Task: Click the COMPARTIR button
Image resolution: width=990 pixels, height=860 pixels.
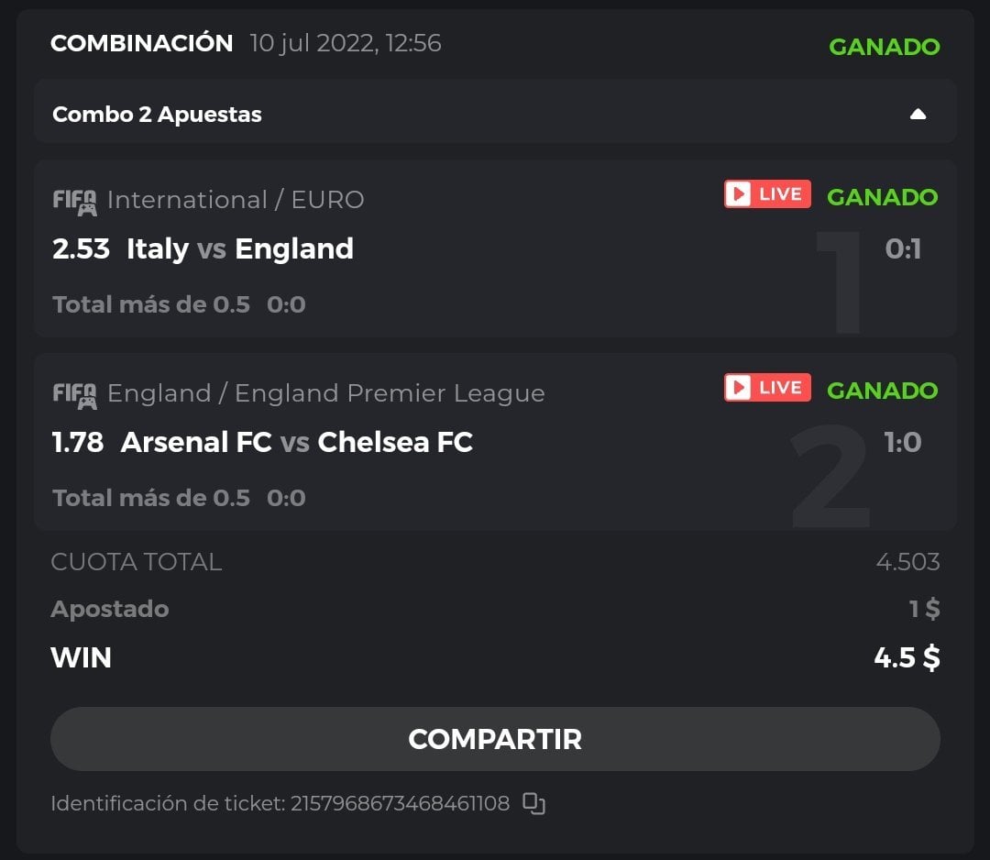Action: pos(495,739)
